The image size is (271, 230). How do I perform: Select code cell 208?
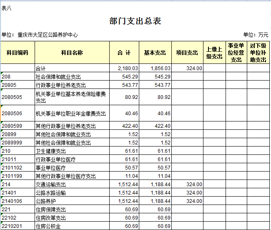(x=18, y=76)
